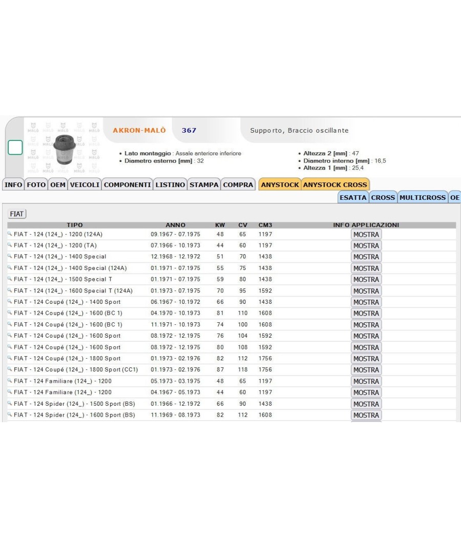Click MOSTRA for FIAT 124 1200 (124A)
The height and width of the screenshot is (538, 461).
point(366,234)
